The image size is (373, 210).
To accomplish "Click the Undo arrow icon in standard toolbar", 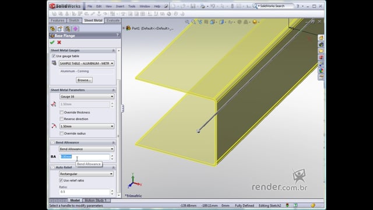I will click(x=213, y=6).
